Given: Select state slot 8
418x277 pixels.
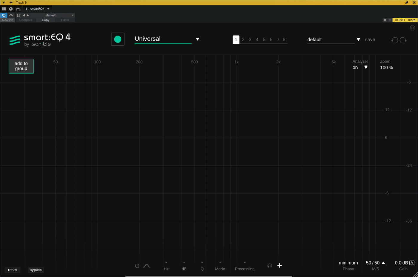Looking at the screenshot, I should (284, 39).
